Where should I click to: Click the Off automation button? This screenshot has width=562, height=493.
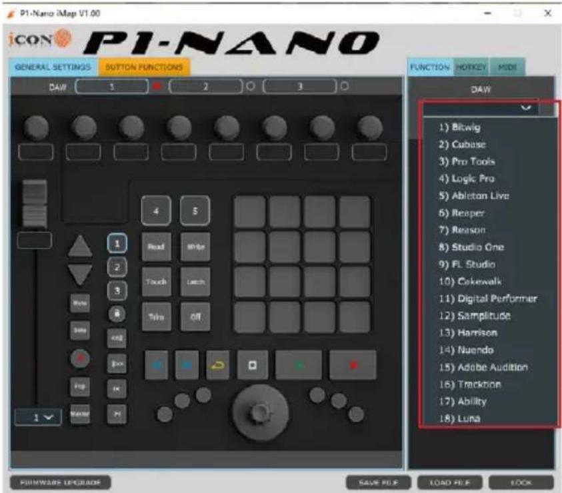pyautogui.click(x=195, y=316)
